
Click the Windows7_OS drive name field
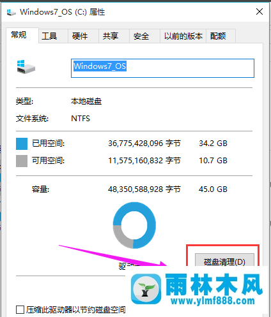162,68
